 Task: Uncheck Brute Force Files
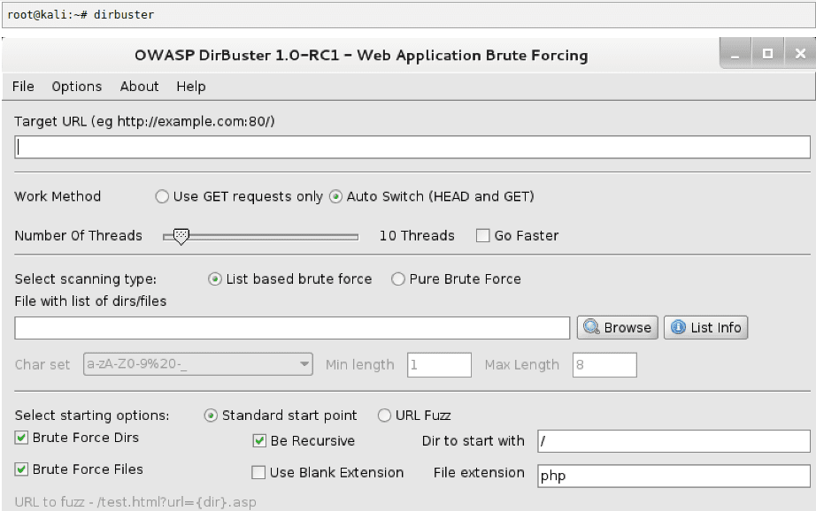pos(22,469)
